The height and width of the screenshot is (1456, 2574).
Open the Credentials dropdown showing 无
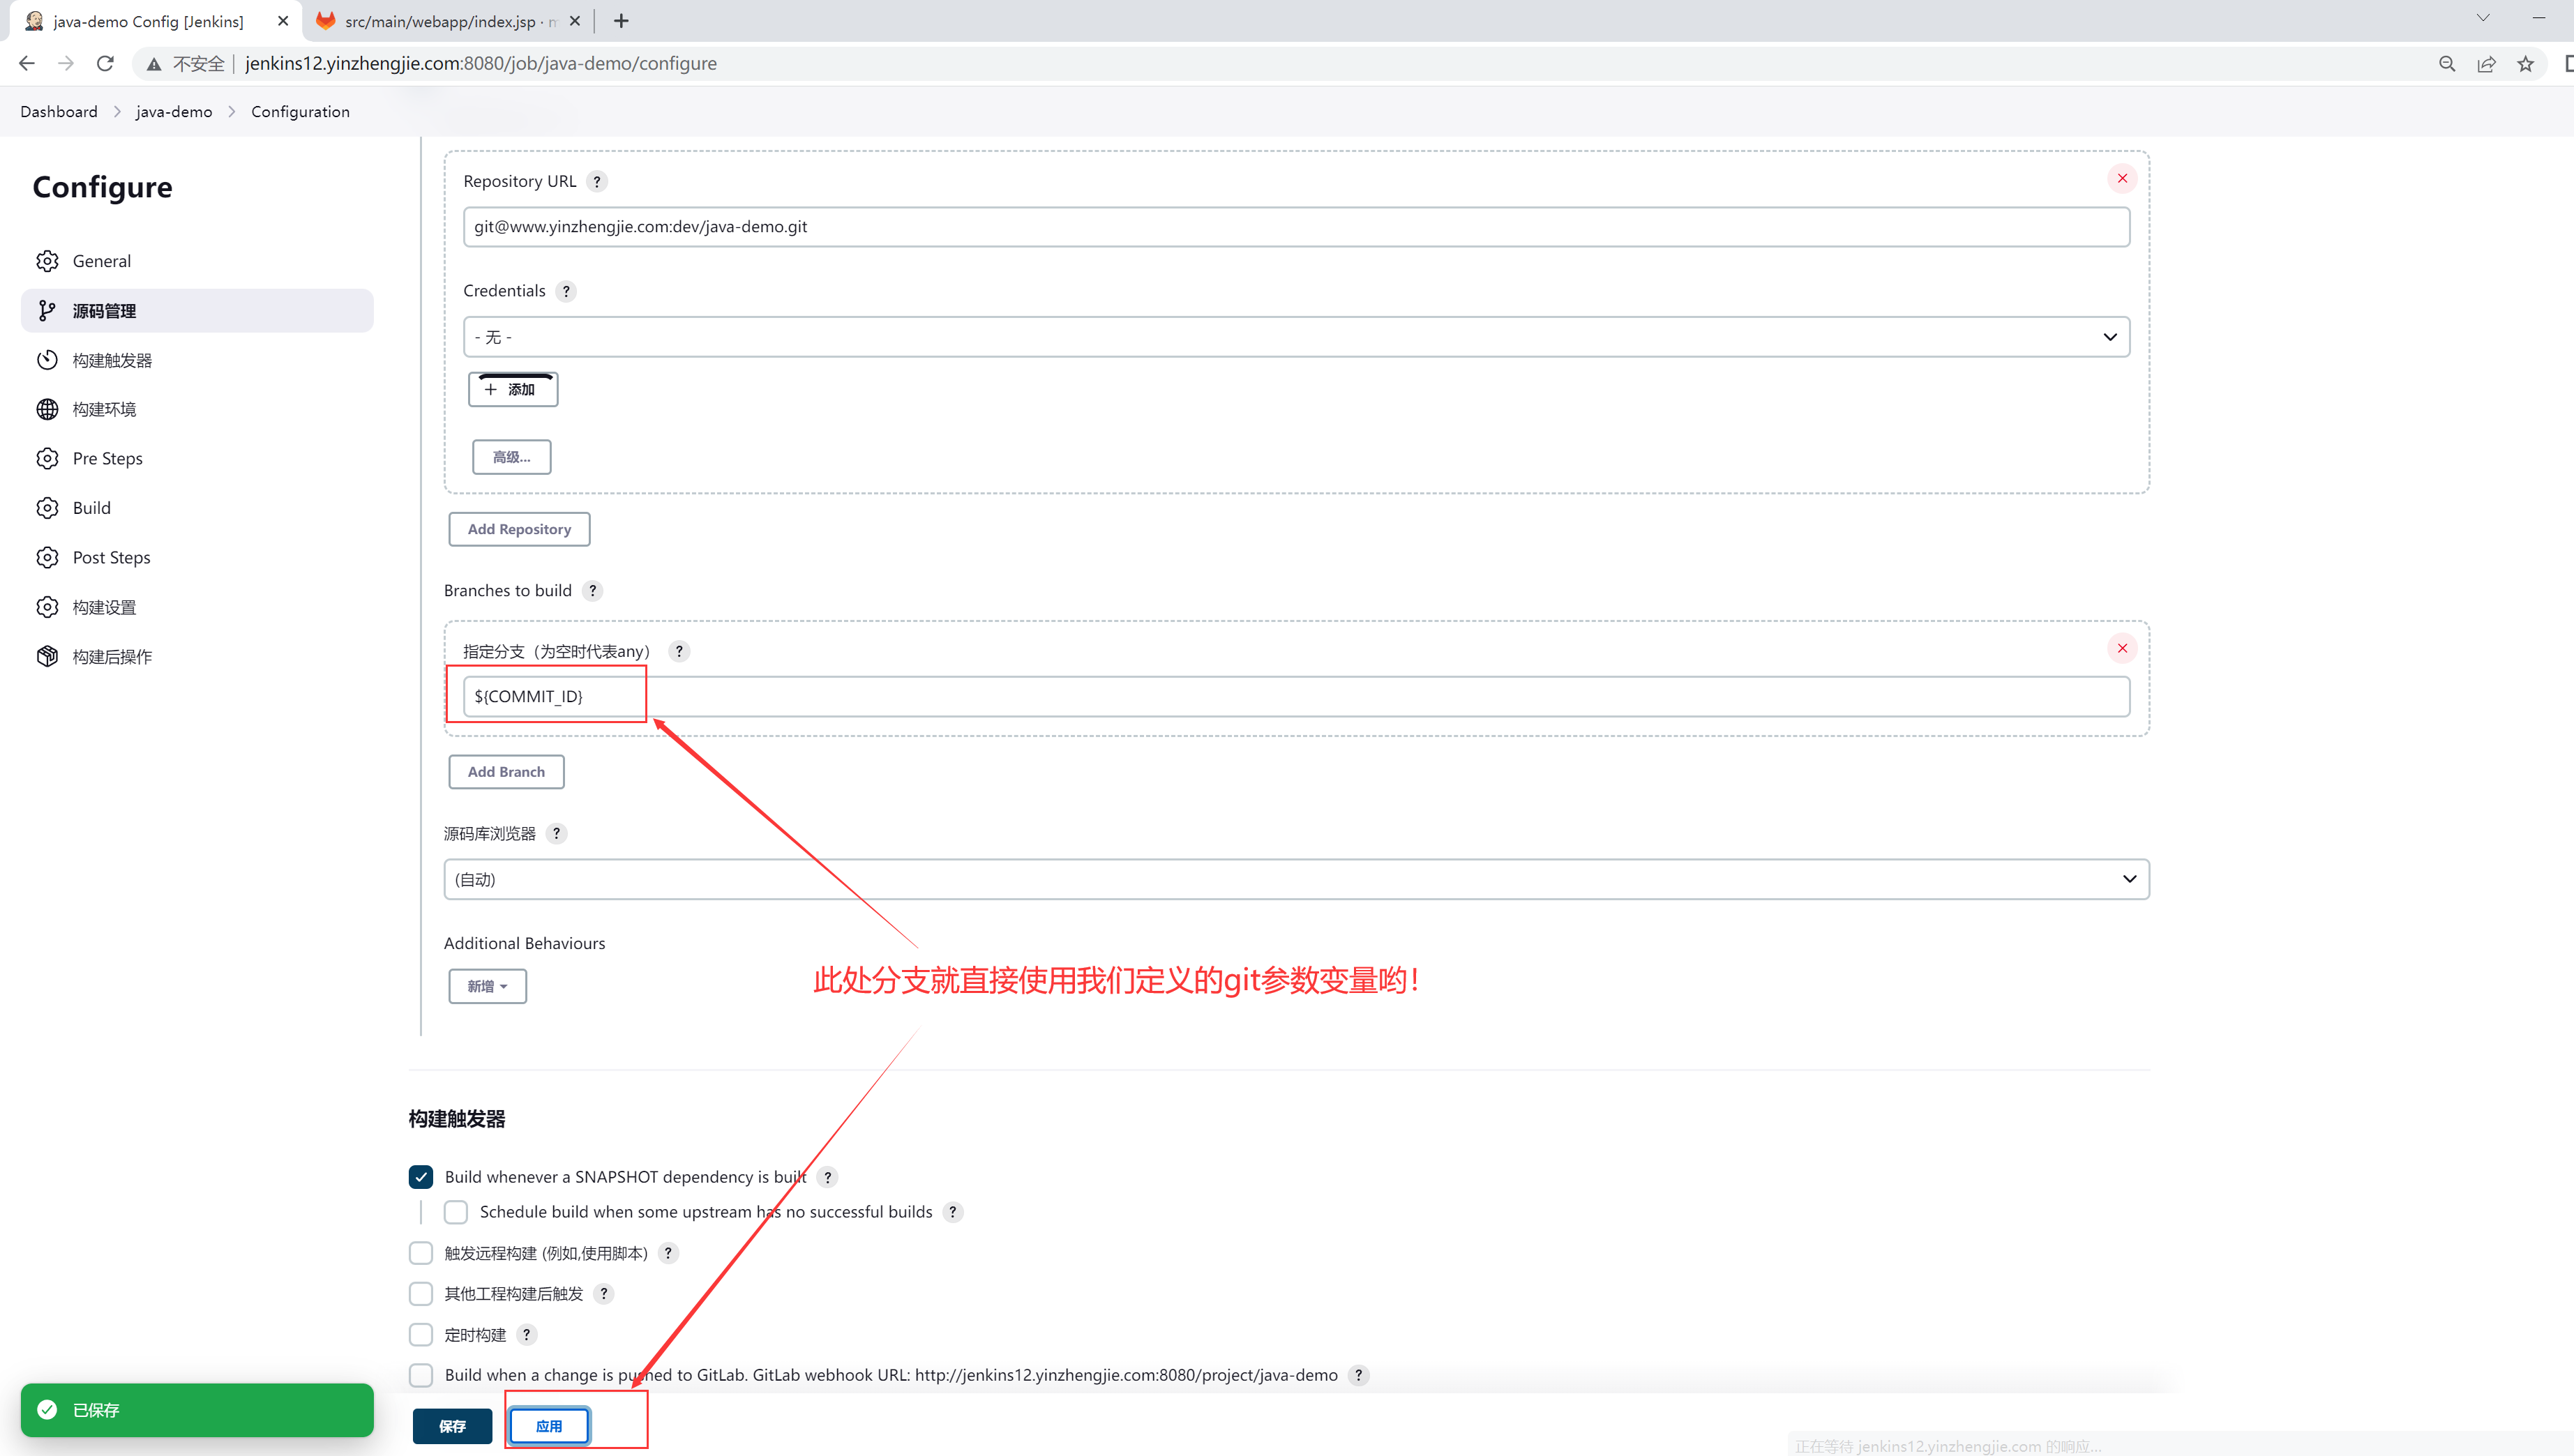click(1295, 337)
